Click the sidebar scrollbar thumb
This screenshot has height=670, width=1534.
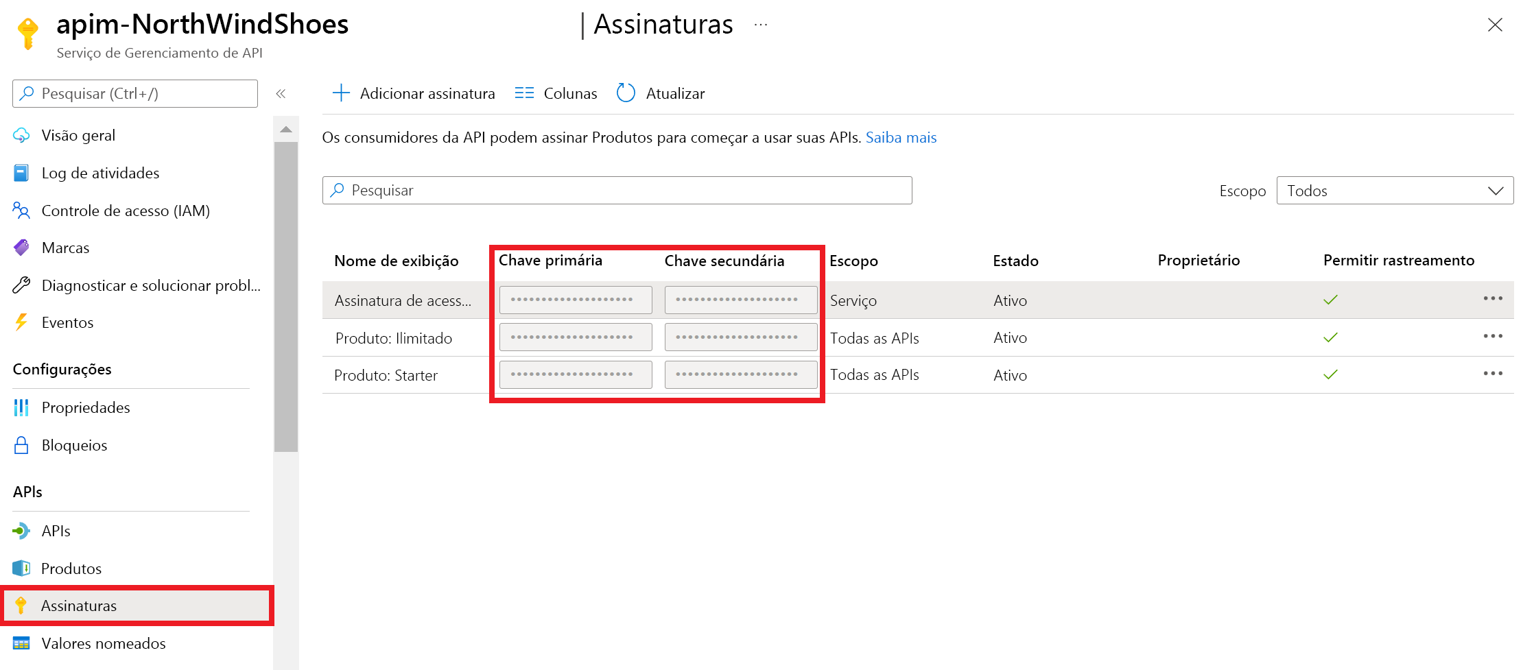pos(286,297)
